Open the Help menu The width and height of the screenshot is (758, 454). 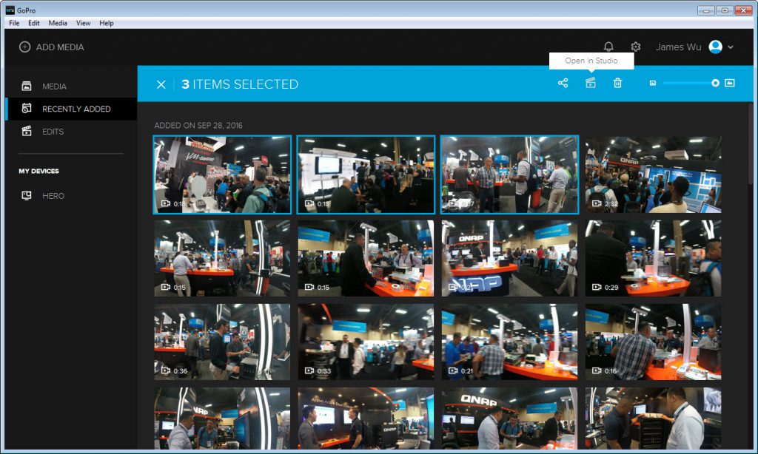pyautogui.click(x=107, y=23)
